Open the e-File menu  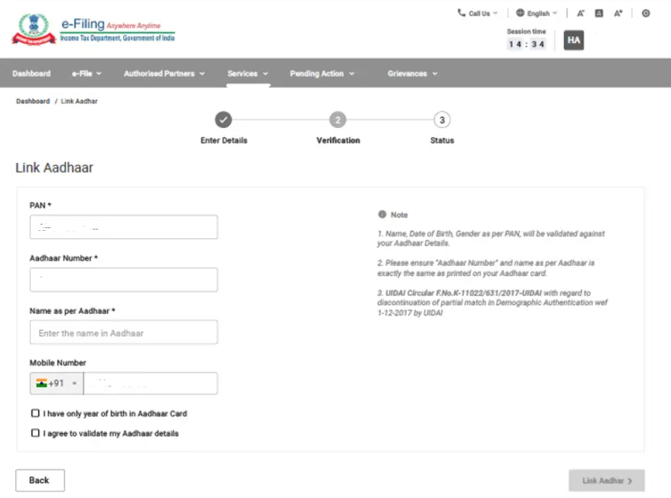click(86, 73)
